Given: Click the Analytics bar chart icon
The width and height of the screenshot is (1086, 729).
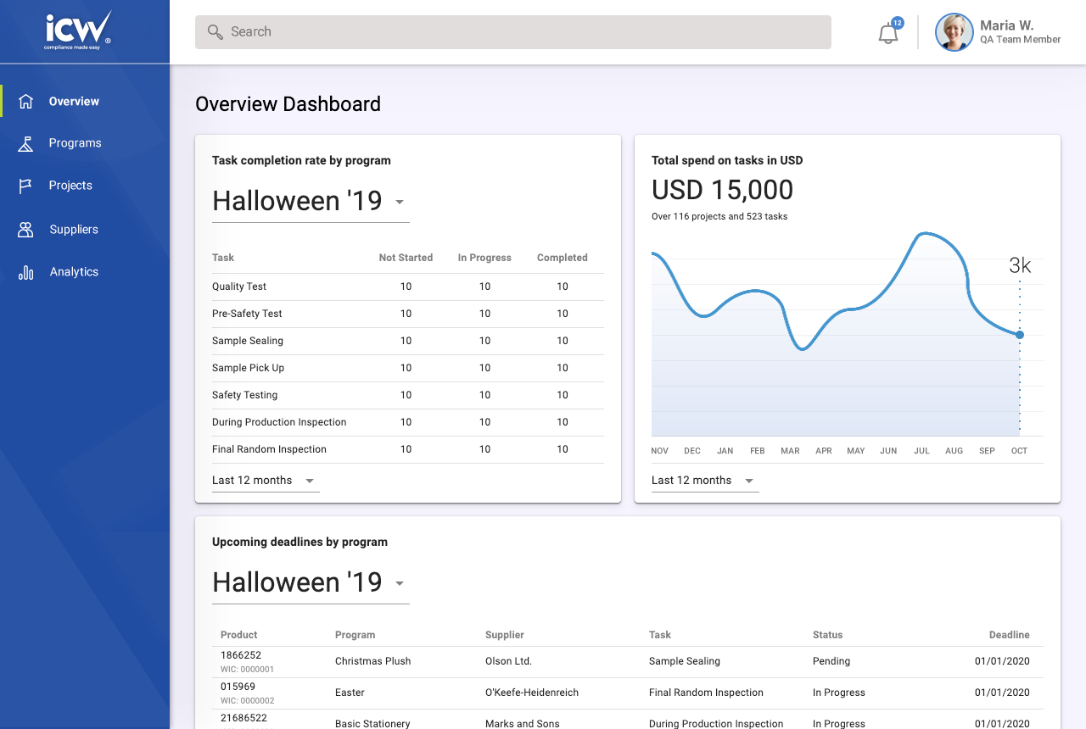Looking at the screenshot, I should click(x=26, y=272).
